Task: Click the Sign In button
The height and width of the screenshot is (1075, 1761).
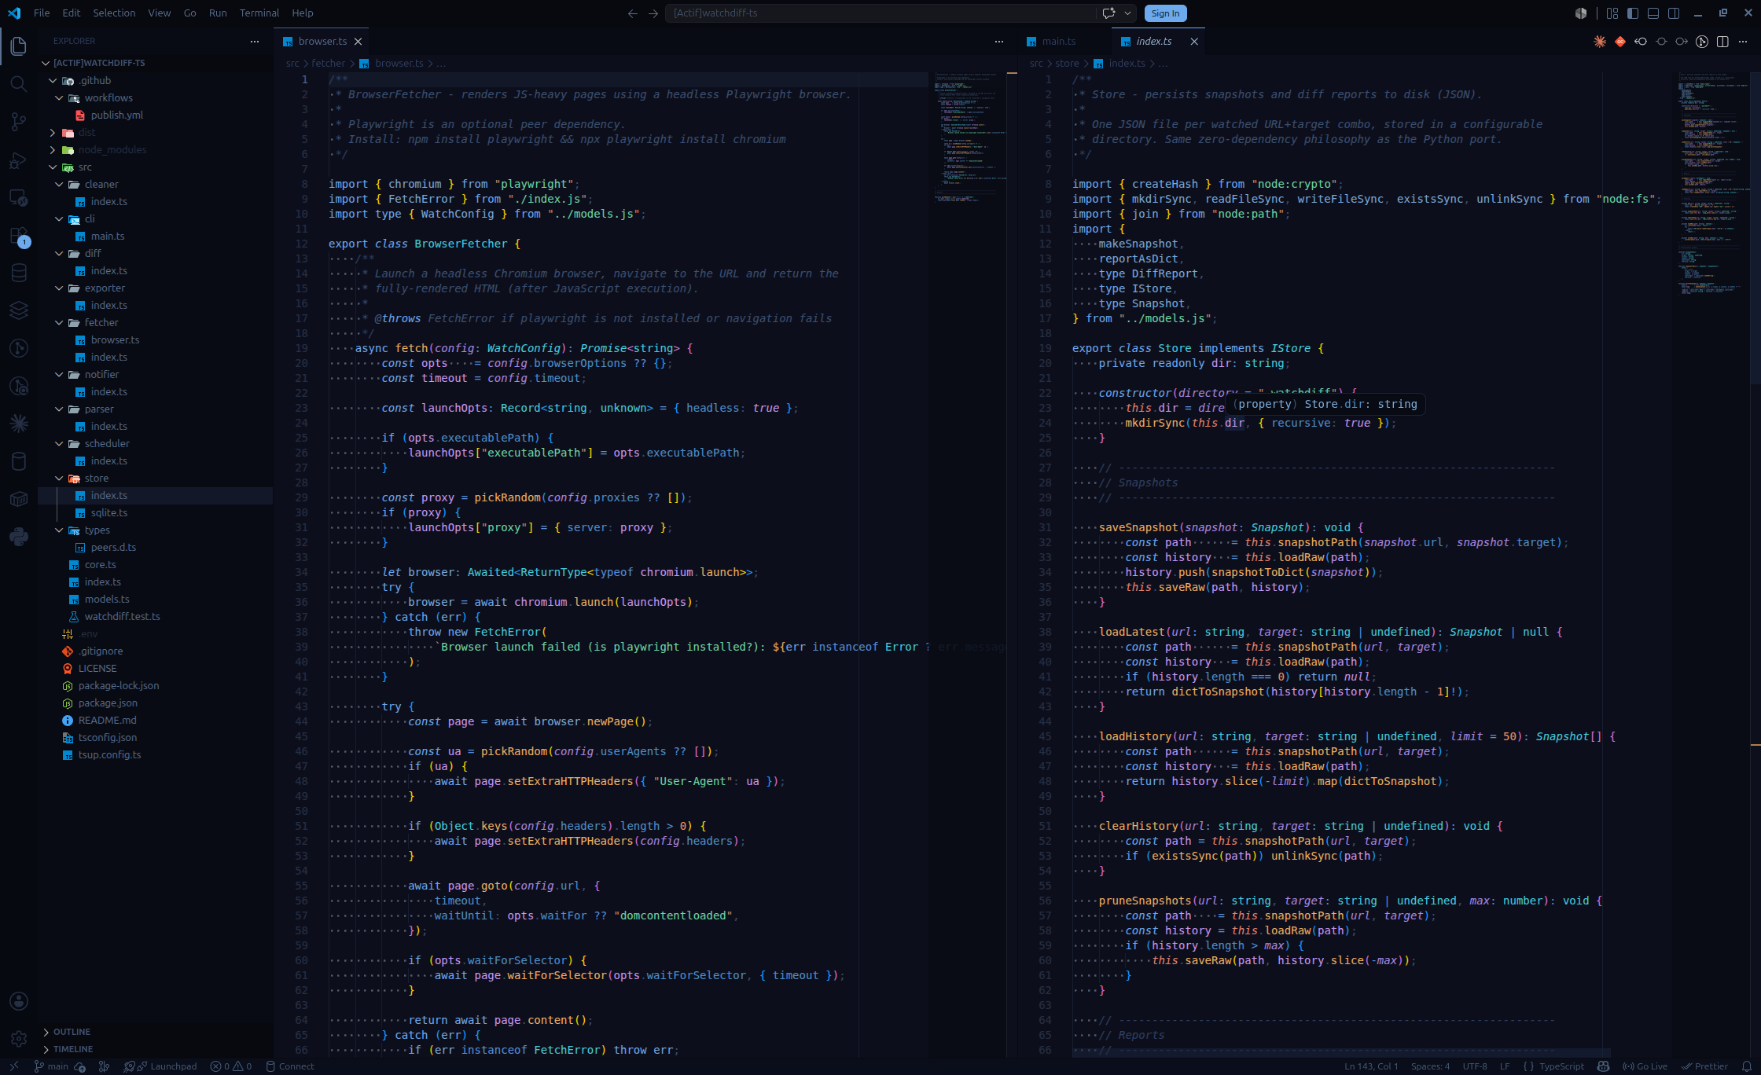Action: click(1164, 13)
